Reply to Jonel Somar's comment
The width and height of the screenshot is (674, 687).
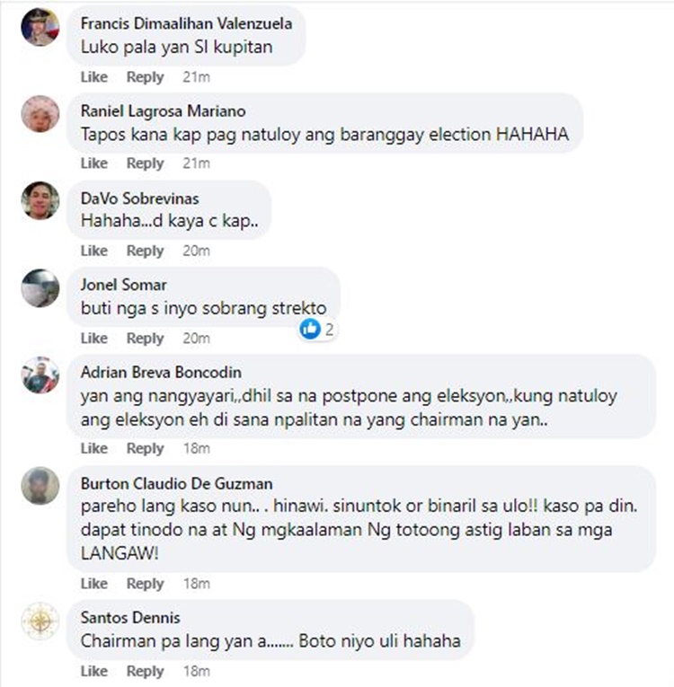point(146,339)
